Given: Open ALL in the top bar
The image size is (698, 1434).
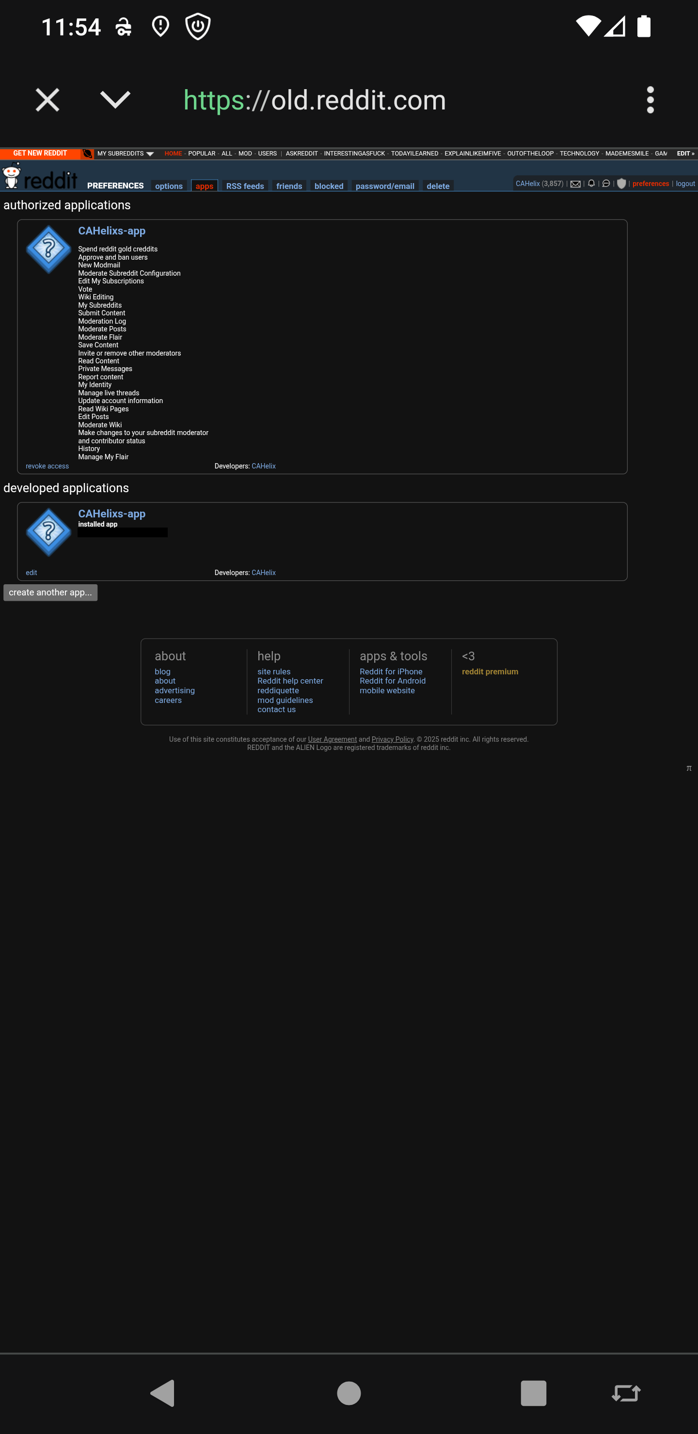Looking at the screenshot, I should tap(227, 154).
